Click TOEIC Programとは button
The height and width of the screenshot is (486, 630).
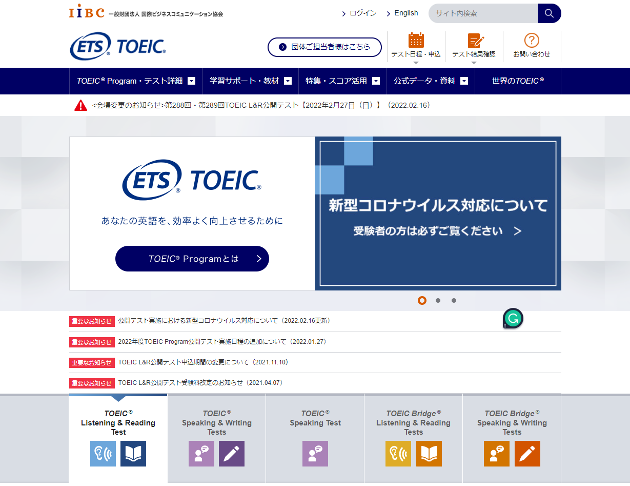click(192, 259)
